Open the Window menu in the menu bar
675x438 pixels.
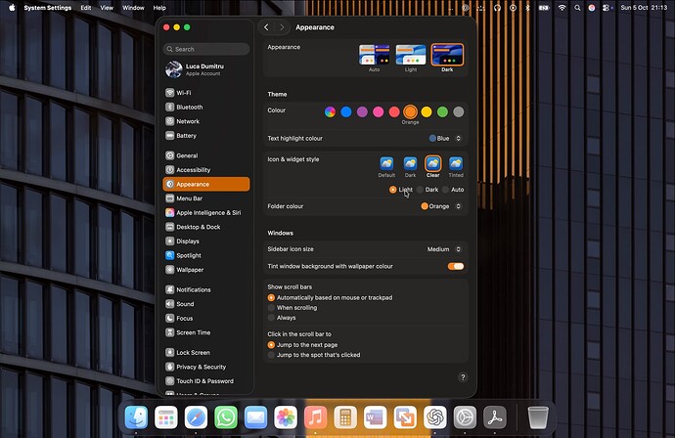tap(133, 7)
